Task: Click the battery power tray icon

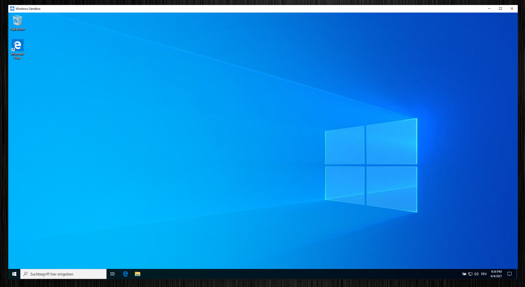Action: coord(464,274)
